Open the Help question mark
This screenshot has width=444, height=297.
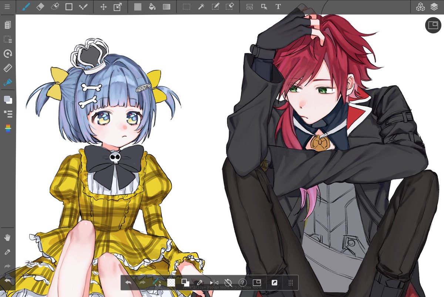coord(242,283)
